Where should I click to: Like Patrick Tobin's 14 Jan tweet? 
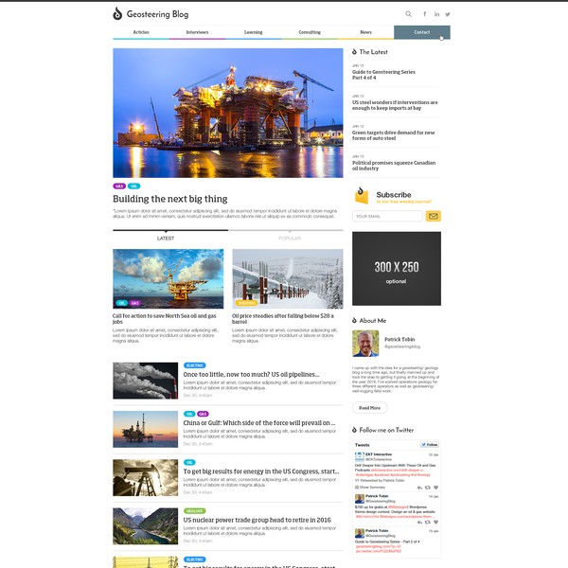tap(435, 523)
